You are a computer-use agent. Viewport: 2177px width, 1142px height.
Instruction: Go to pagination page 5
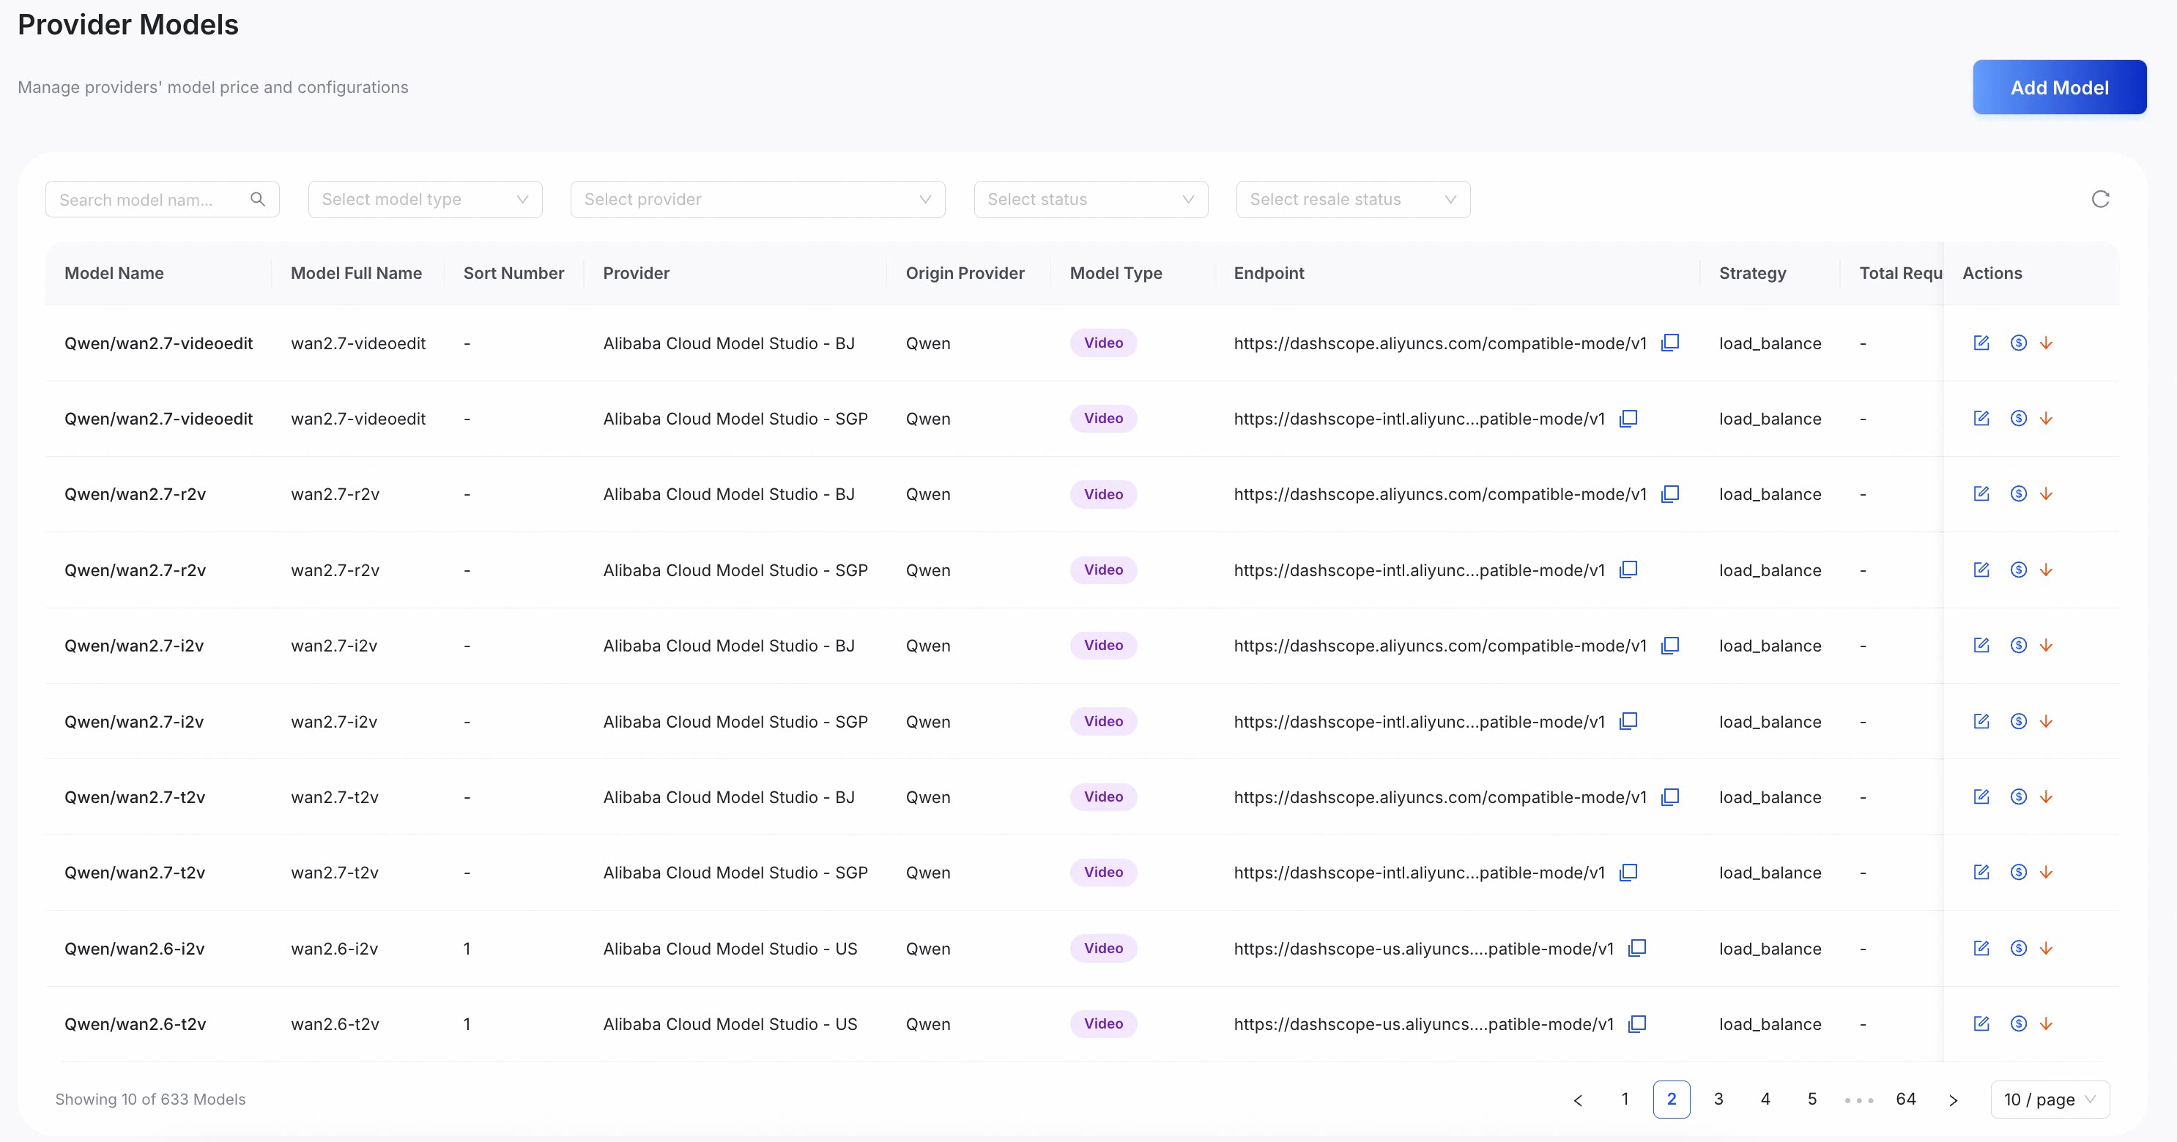(1812, 1100)
